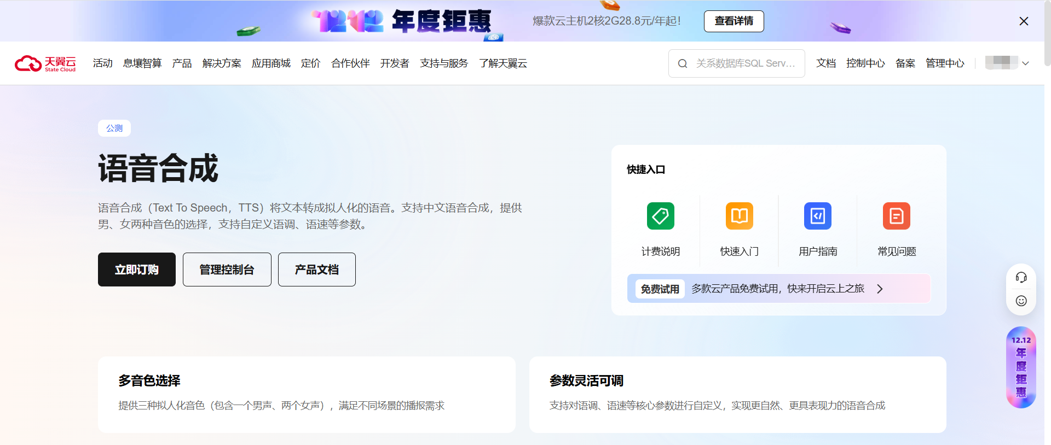Open the 产品 menu
The width and height of the screenshot is (1051, 445).
coord(182,63)
